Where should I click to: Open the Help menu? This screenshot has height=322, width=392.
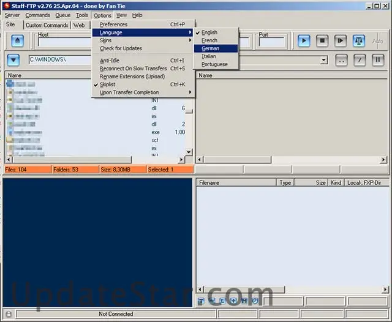click(x=137, y=15)
